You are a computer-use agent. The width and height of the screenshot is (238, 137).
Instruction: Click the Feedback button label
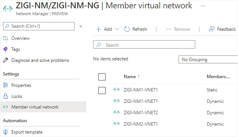coord(226,29)
